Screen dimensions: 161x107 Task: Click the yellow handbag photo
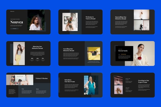pyautogui.click(x=94, y=54)
